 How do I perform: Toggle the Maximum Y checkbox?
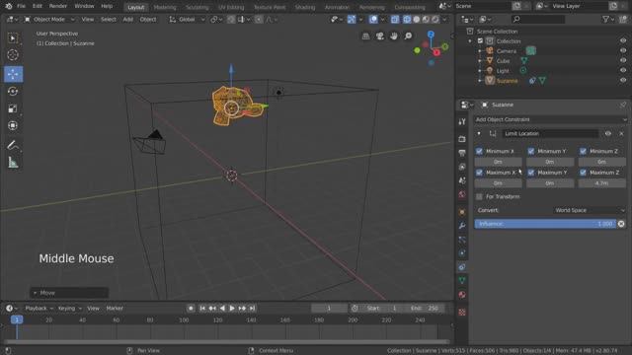pyautogui.click(x=531, y=173)
